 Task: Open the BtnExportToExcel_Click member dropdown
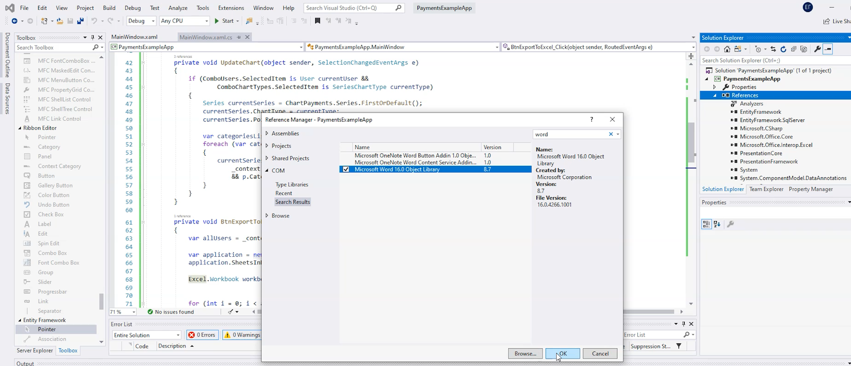(599, 47)
